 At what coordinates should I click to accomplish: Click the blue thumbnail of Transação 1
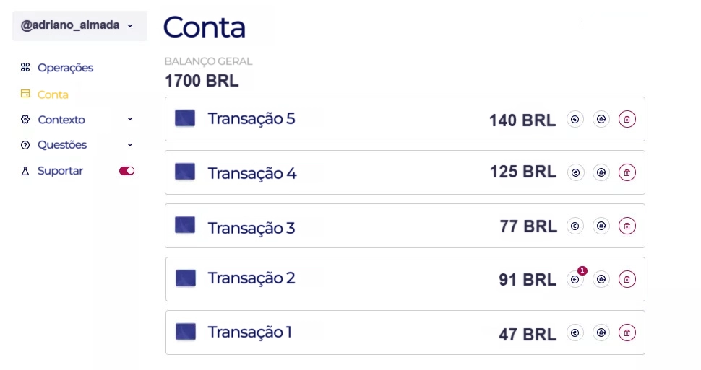[x=186, y=332]
